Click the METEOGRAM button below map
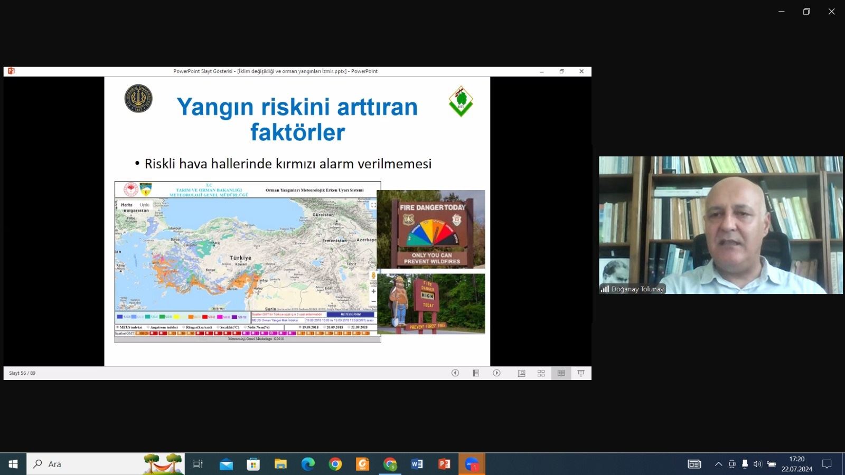The height and width of the screenshot is (475, 845). [x=350, y=315]
